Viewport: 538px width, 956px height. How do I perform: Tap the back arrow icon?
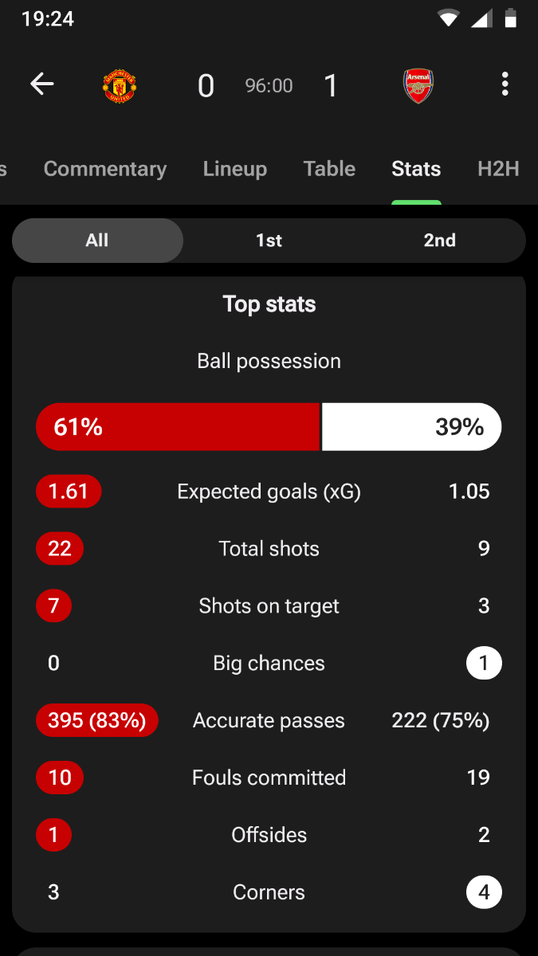[x=41, y=84]
